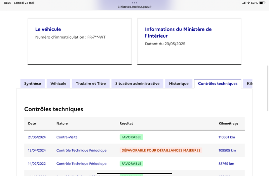Tap the lock icon beside the URL
This screenshot has width=269, height=176.
pos(119,7)
